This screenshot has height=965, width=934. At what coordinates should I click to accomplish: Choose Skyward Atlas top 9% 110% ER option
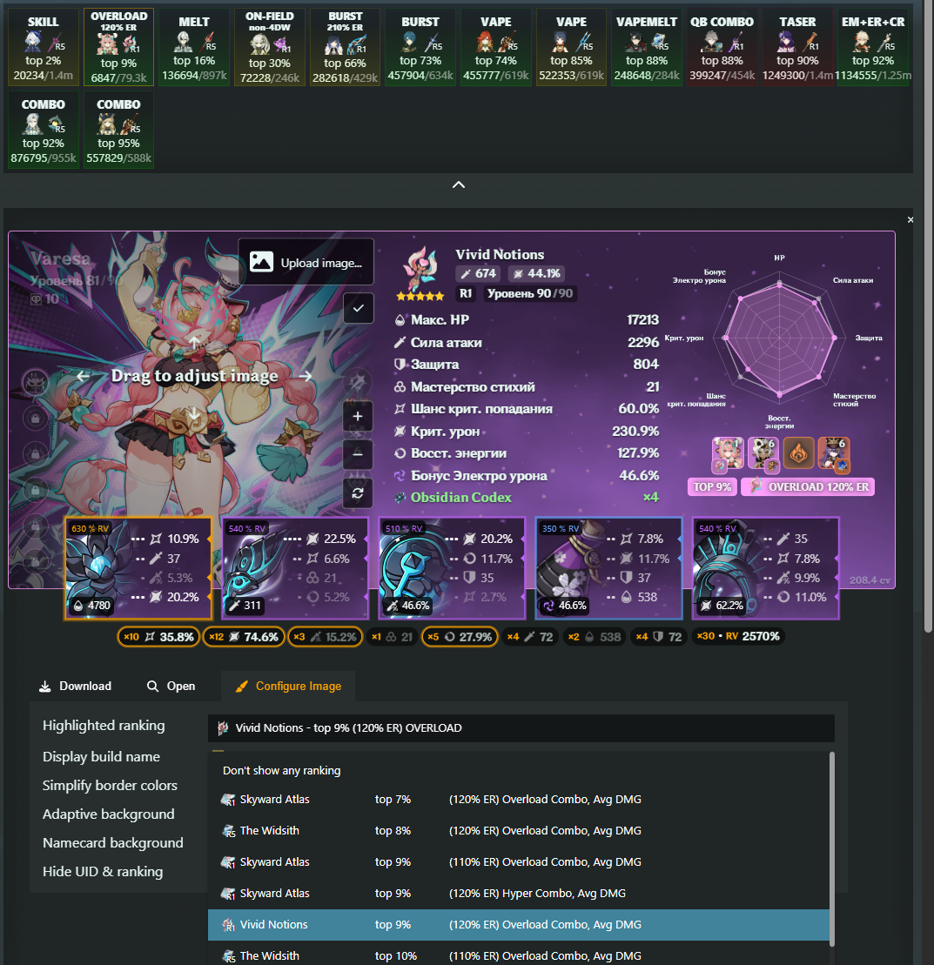pos(519,862)
